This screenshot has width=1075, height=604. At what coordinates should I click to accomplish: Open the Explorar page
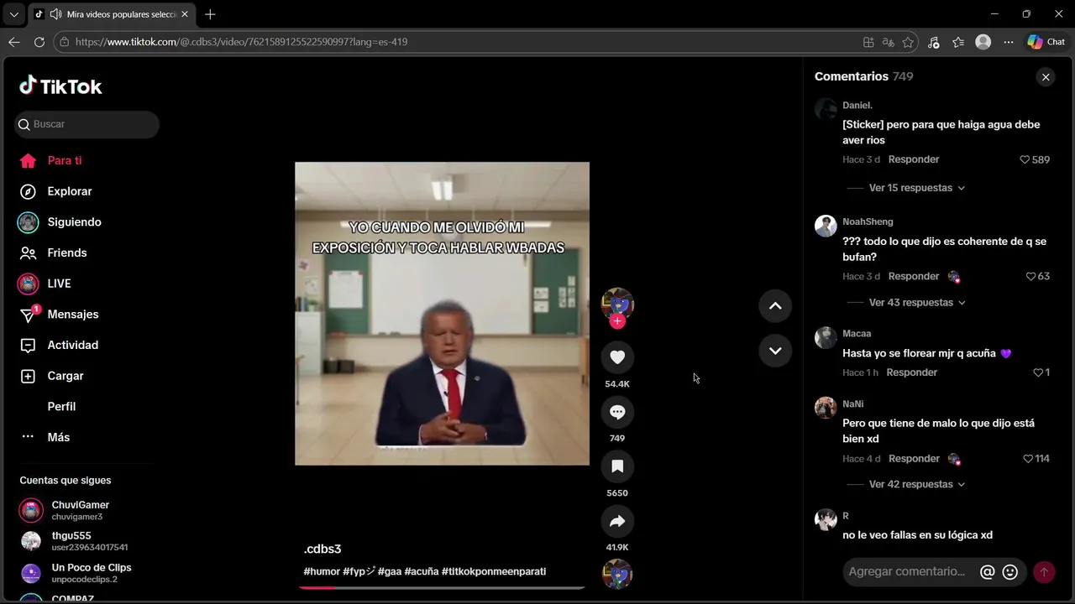(x=55, y=191)
